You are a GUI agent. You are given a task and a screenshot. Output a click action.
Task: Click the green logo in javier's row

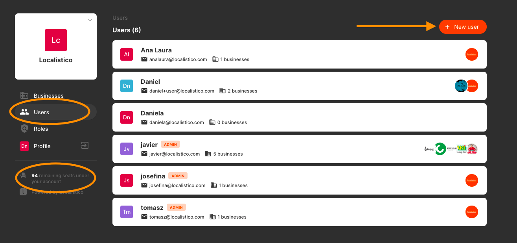pos(440,149)
